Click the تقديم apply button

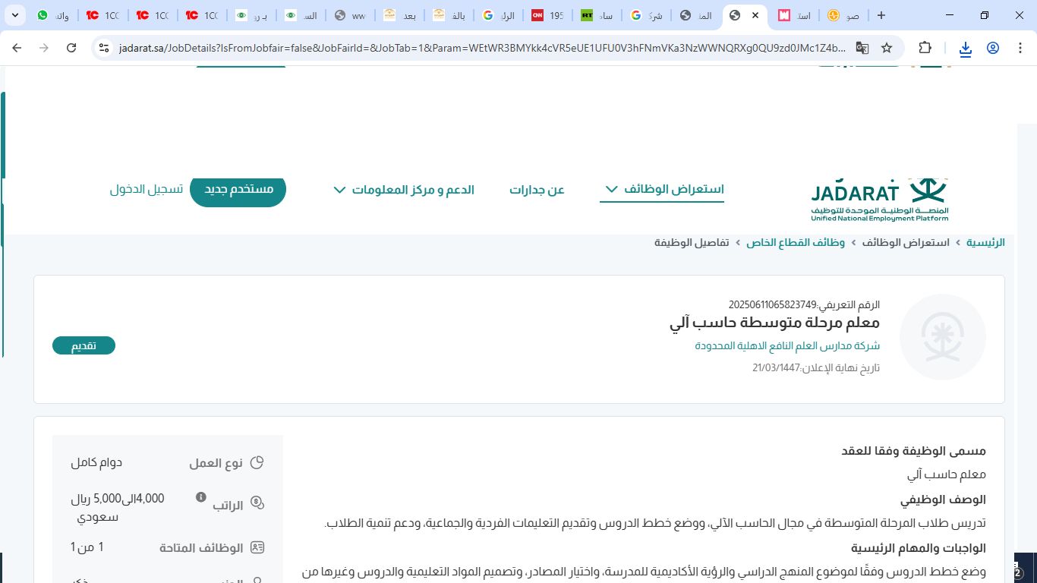(x=84, y=346)
